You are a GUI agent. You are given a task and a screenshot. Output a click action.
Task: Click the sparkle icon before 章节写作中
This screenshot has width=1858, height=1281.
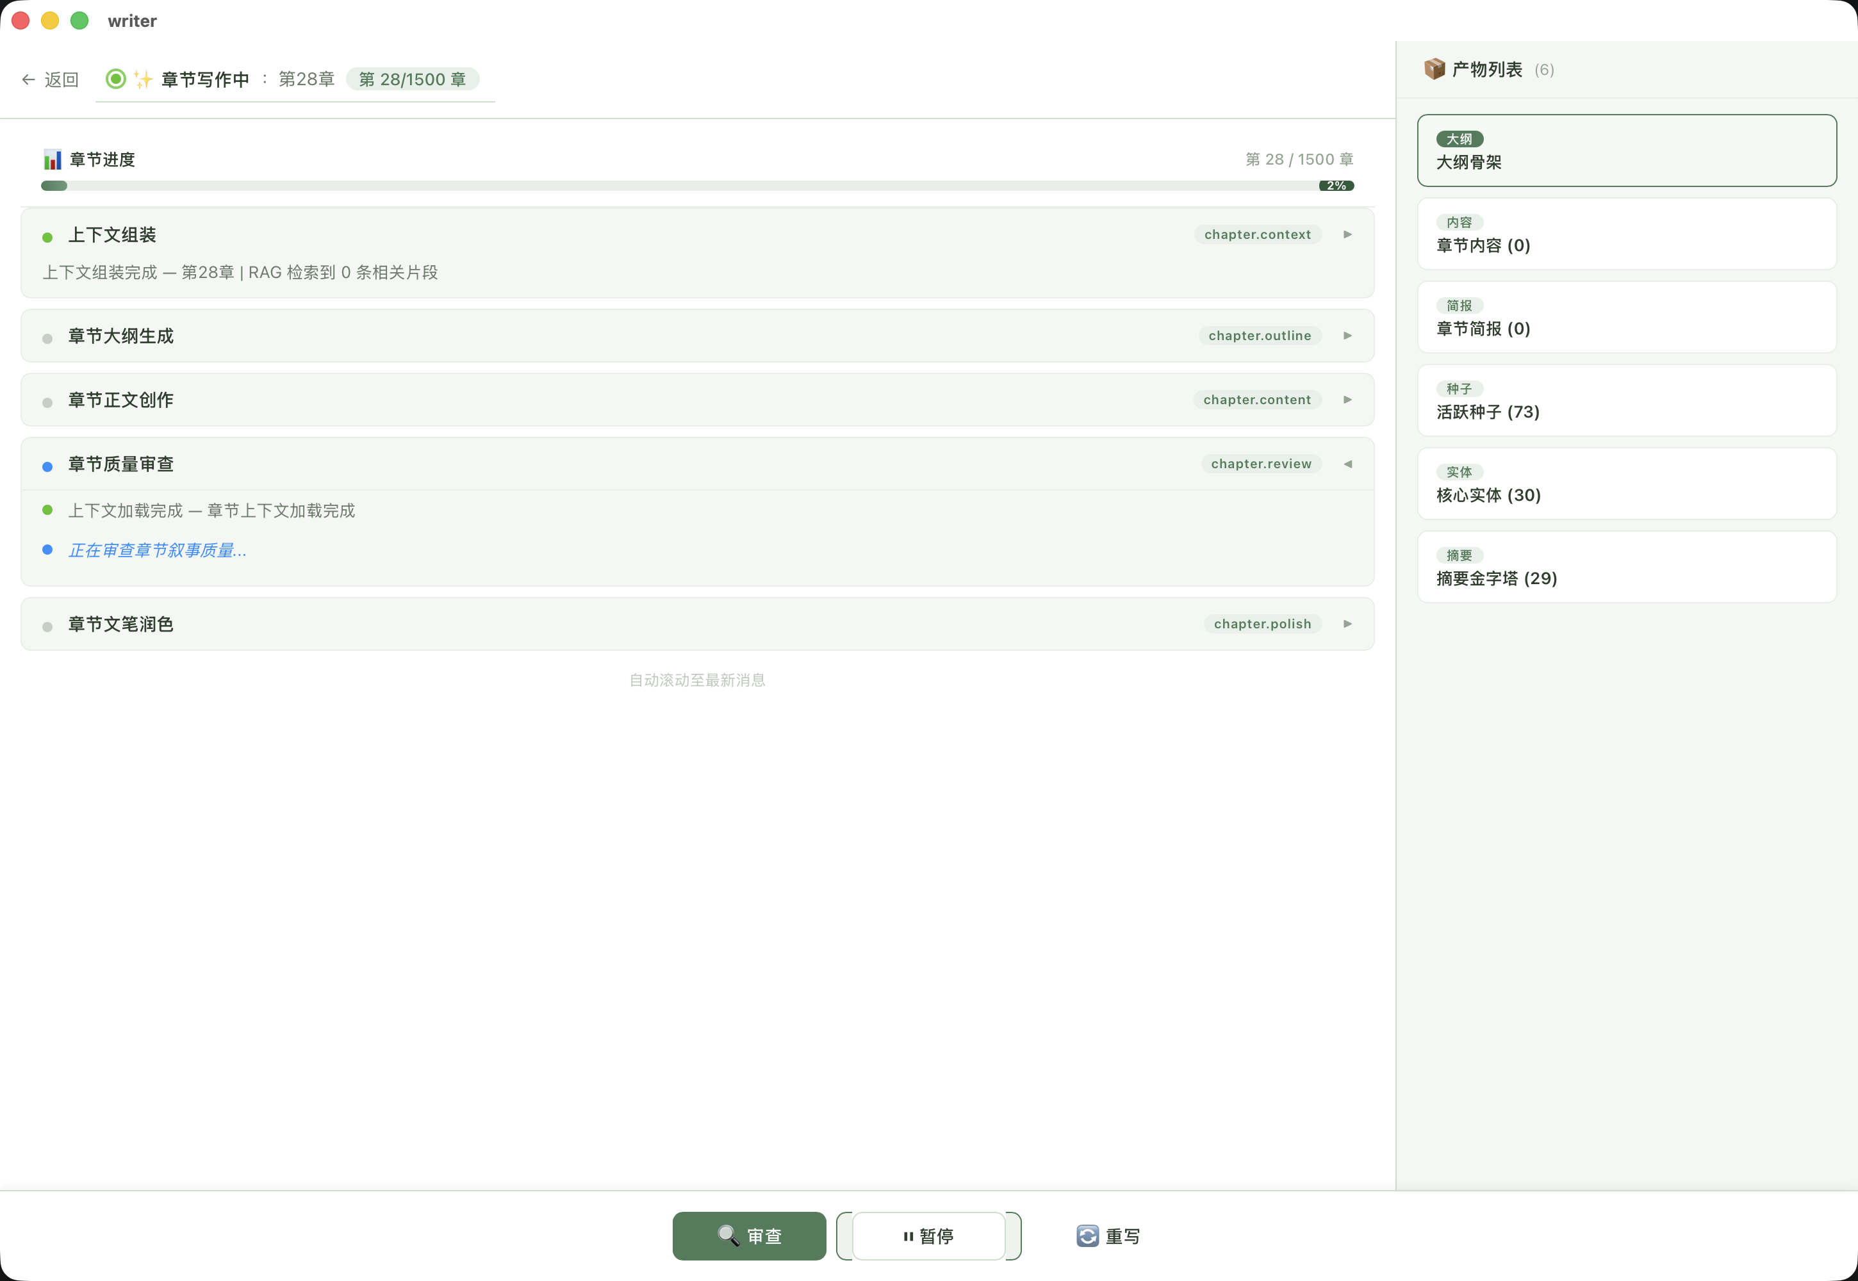tap(143, 79)
